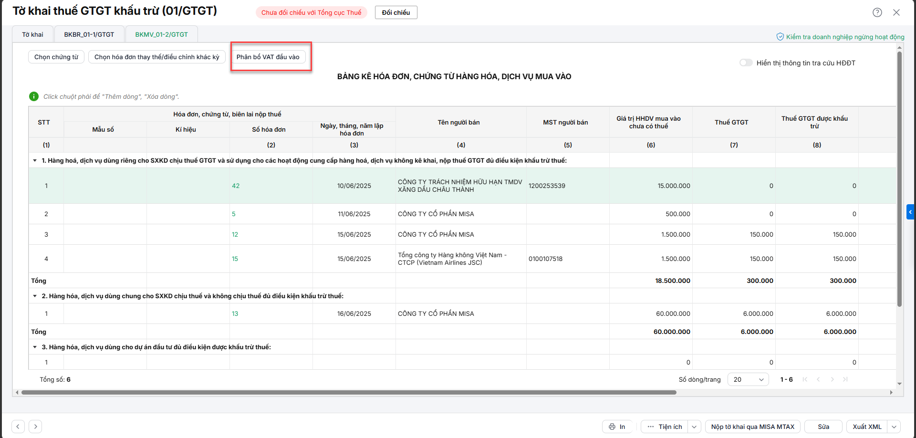Click the Đối chiếu button

point(396,12)
